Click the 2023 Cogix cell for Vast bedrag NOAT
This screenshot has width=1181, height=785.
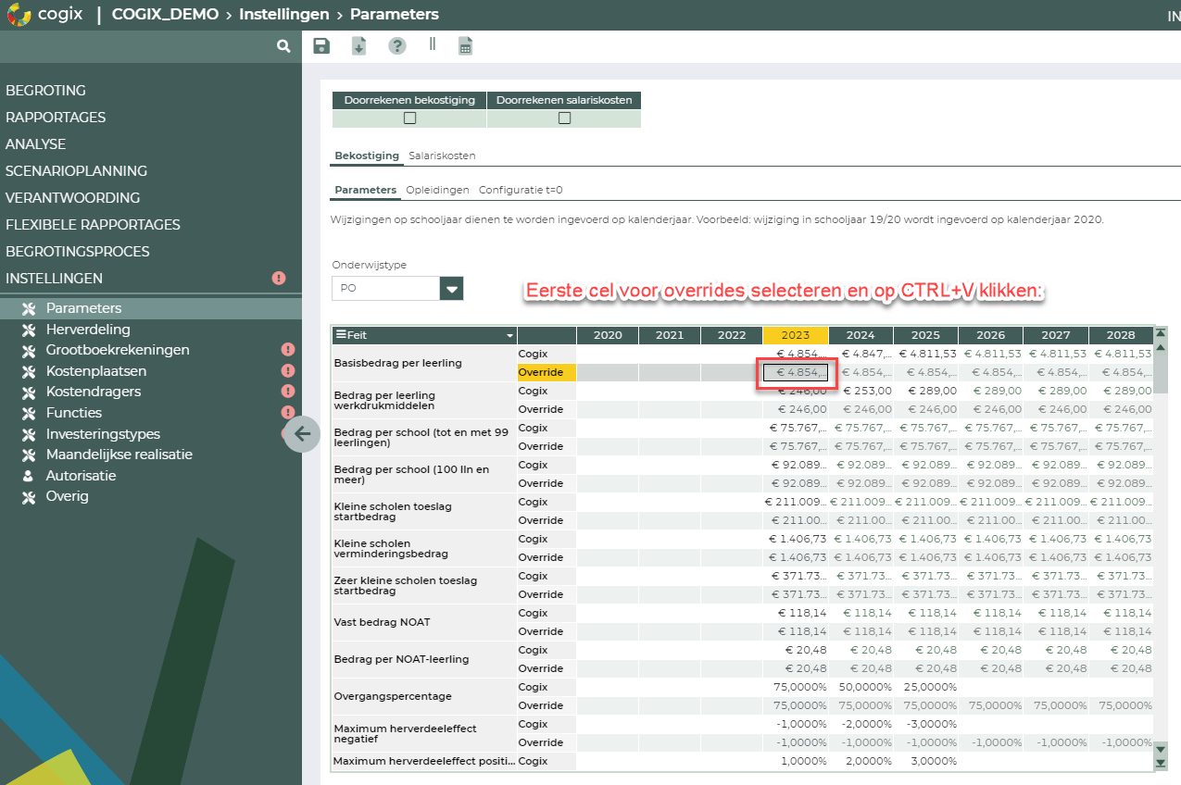click(796, 613)
